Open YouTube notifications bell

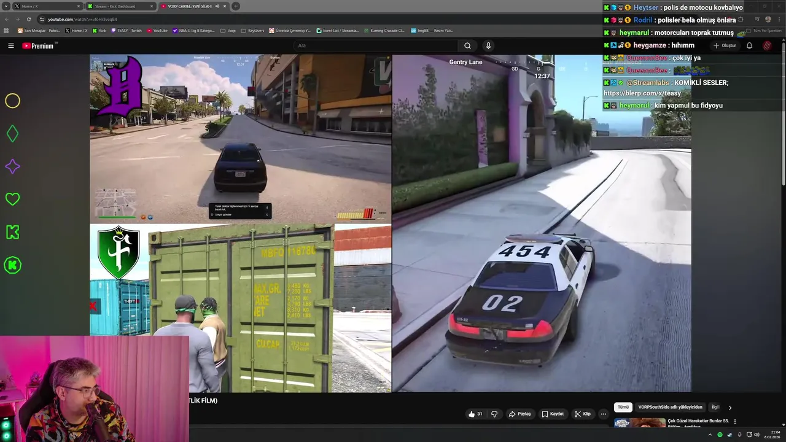pos(749,45)
